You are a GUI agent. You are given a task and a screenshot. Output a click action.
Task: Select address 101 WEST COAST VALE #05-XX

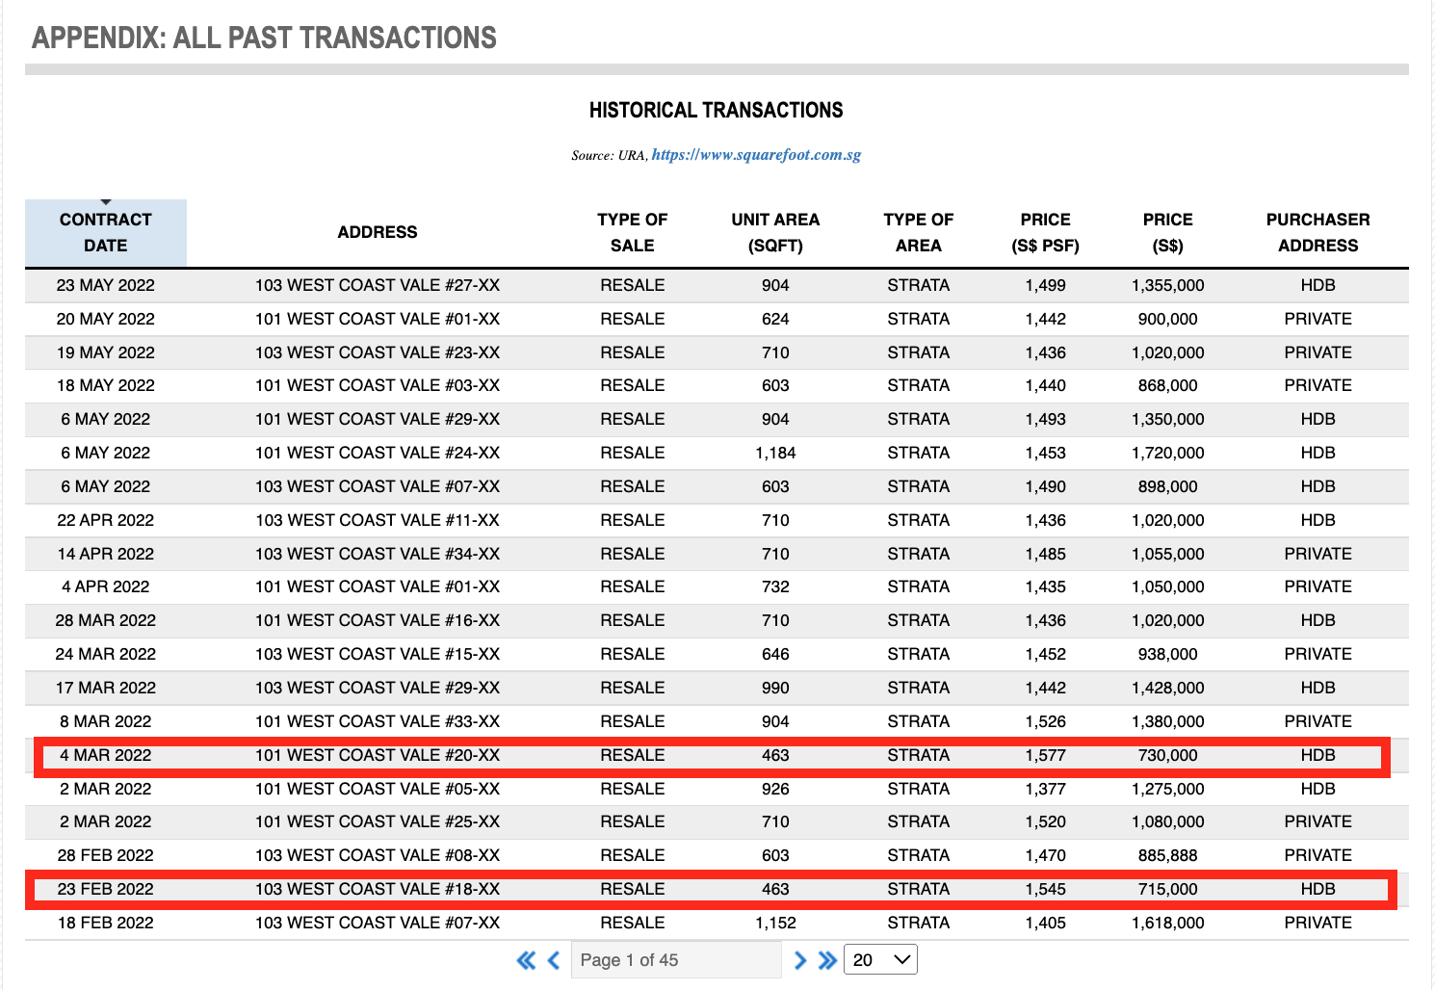click(x=378, y=789)
